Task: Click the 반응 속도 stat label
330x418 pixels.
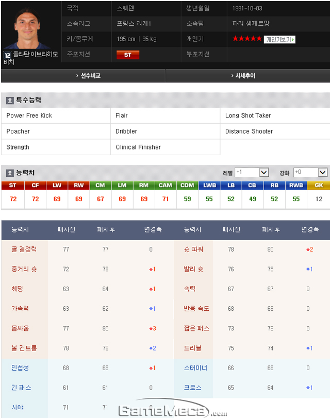Action: pyautogui.click(x=196, y=308)
